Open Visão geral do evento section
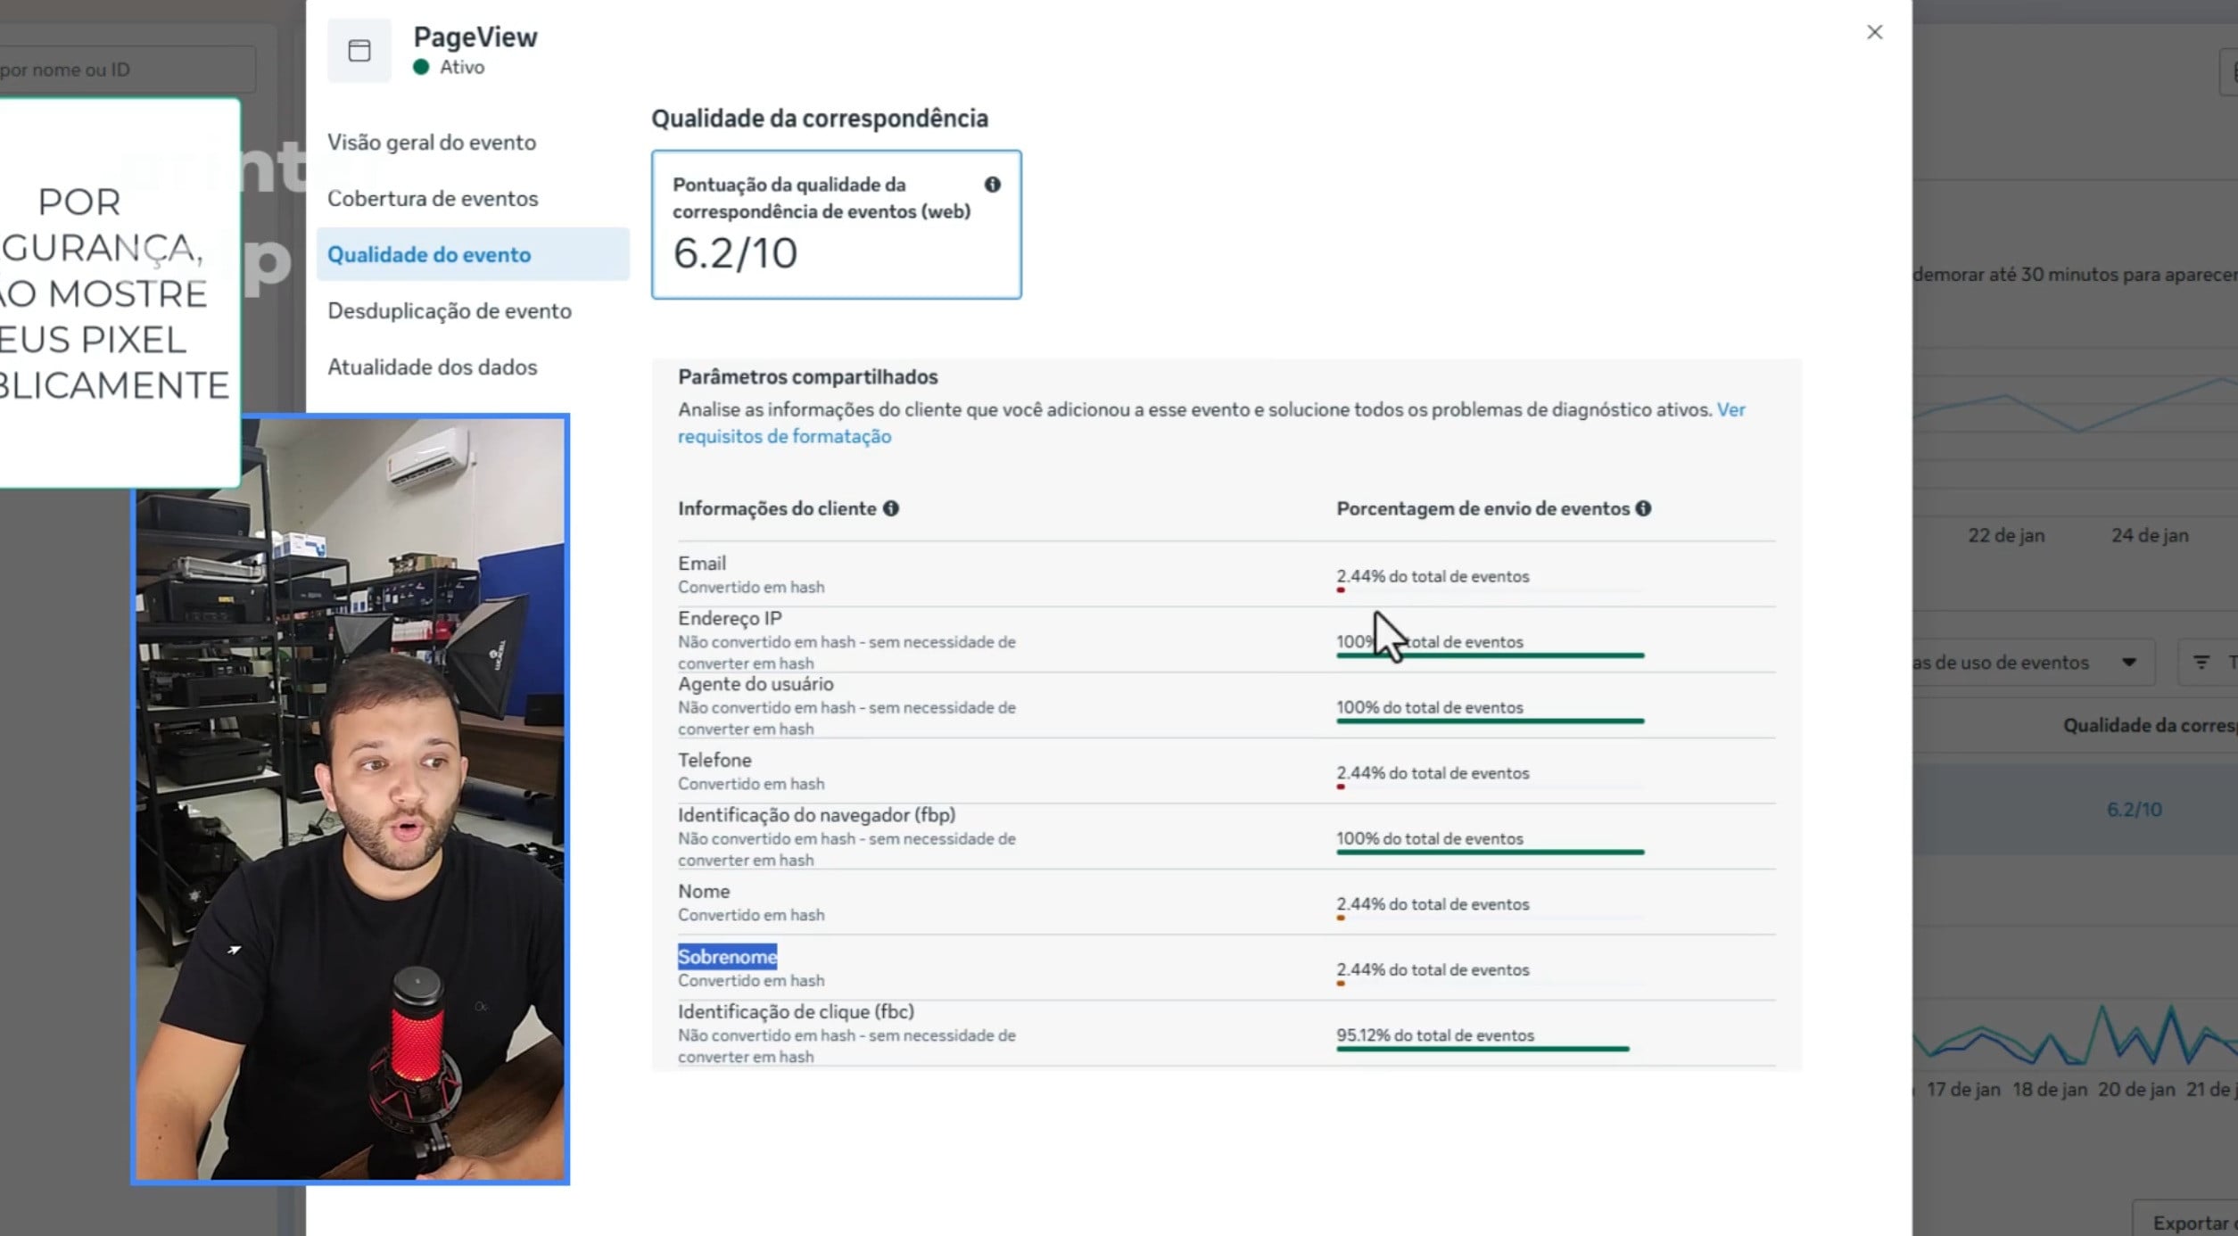Viewport: 2238px width, 1236px height. point(431,143)
